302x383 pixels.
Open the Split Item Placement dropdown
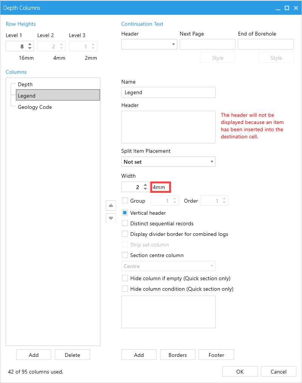tap(168, 162)
